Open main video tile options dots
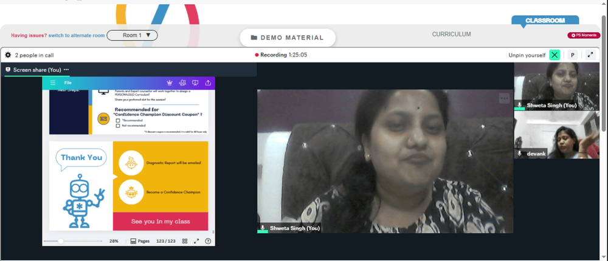This screenshot has height=261, width=608. [x=504, y=98]
